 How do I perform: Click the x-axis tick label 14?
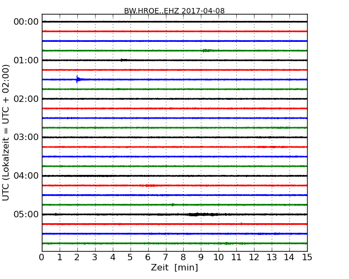[289, 258]
